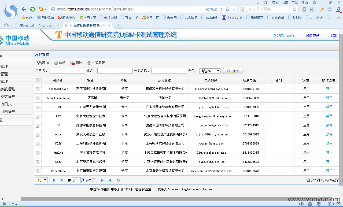Image resolution: width=343 pixels, height=207 pixels.
Task: Click the 添加 add user toolbar button
Action: click(x=43, y=63)
